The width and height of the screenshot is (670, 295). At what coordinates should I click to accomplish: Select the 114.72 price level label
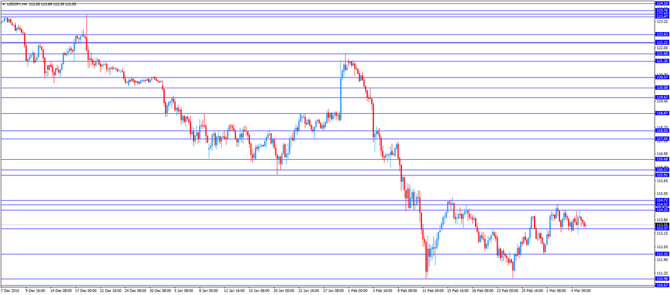(x=662, y=200)
